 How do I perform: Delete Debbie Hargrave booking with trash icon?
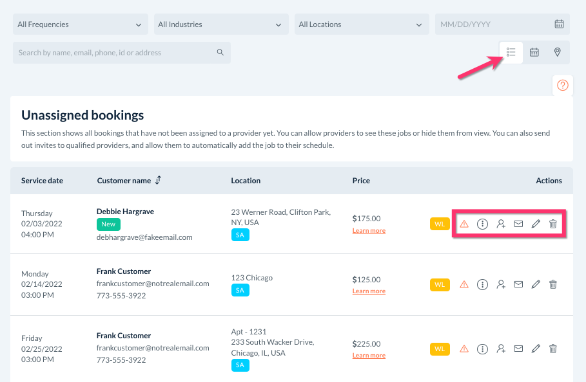coord(553,224)
